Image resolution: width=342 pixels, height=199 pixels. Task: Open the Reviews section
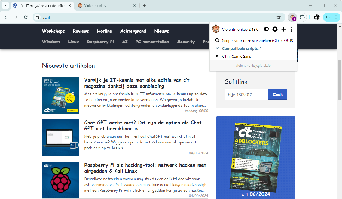tap(81, 31)
